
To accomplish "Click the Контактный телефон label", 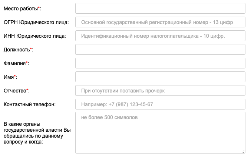I will (30, 104).
